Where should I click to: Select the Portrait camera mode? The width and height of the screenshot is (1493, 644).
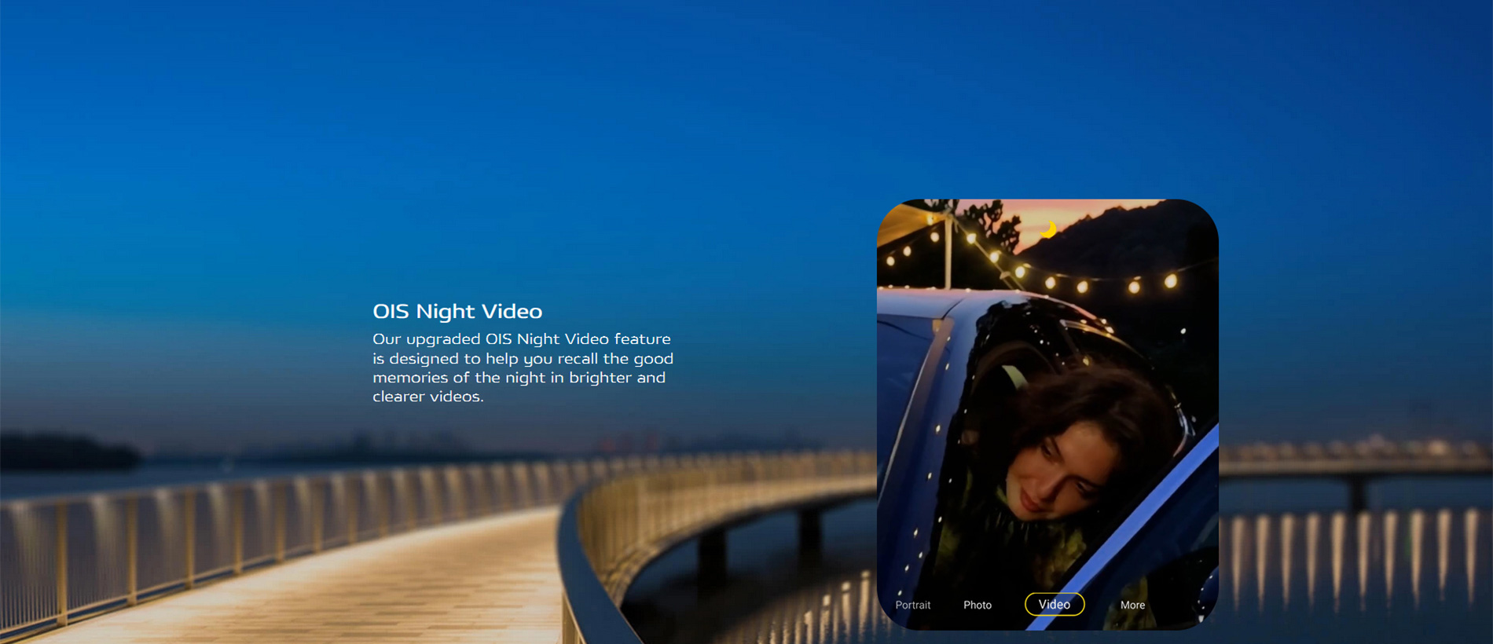tap(912, 605)
